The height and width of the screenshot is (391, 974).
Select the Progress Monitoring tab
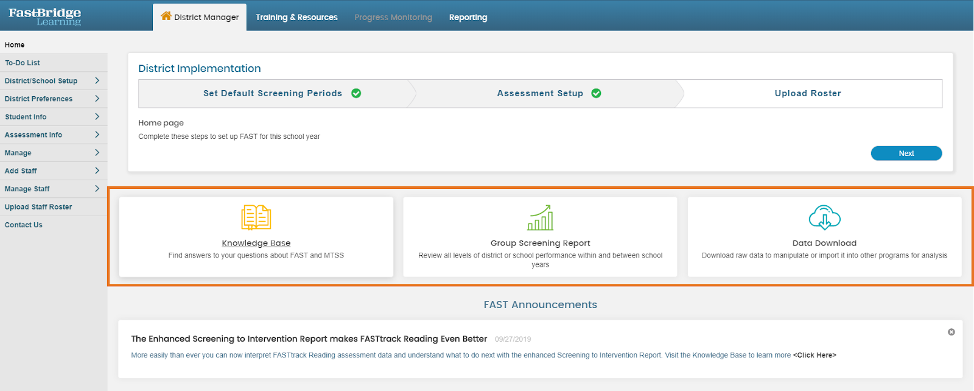click(393, 17)
